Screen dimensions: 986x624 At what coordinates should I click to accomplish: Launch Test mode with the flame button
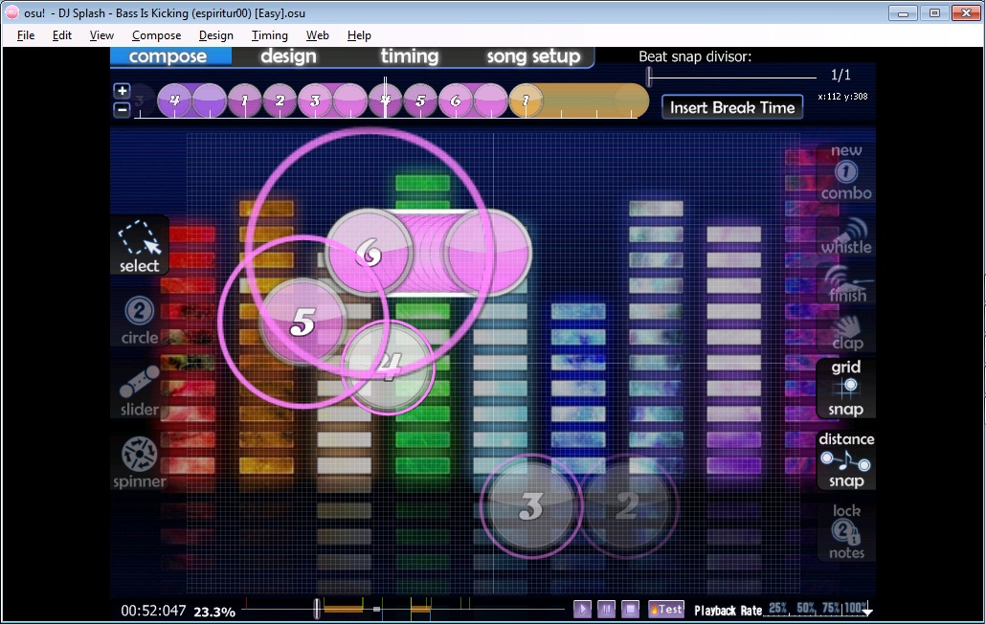[666, 609]
